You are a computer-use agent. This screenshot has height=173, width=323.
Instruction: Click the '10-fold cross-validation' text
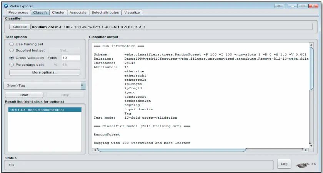[151, 118]
